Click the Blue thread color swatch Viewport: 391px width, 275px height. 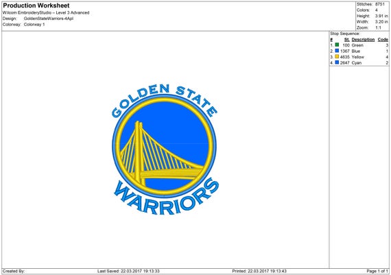click(x=337, y=51)
